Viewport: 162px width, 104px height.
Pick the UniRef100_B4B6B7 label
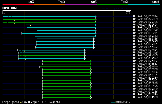pos(145,64)
